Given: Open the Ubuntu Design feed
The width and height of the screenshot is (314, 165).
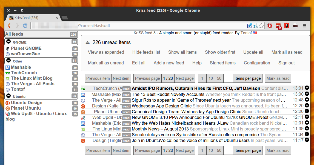Looking at the screenshot, I should [27, 103].
